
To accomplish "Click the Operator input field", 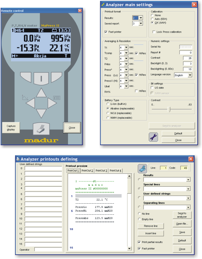I will pyautogui.click(x=48, y=249).
